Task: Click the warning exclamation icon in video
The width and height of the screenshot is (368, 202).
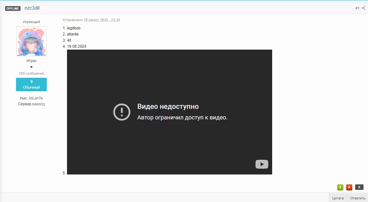Action: click(x=121, y=112)
